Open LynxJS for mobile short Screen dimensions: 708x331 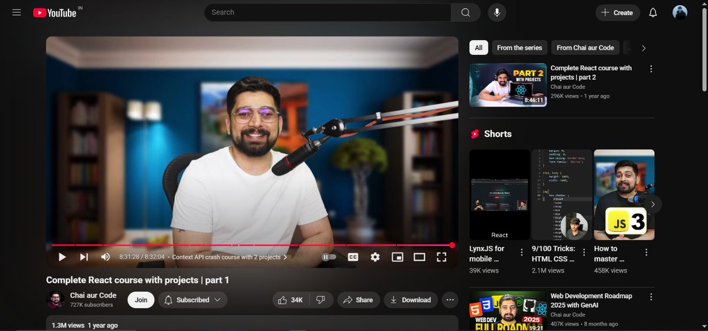click(x=500, y=194)
